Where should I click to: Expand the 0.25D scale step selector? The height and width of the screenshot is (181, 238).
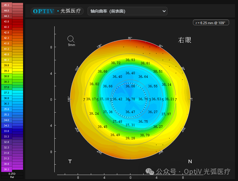12,173
